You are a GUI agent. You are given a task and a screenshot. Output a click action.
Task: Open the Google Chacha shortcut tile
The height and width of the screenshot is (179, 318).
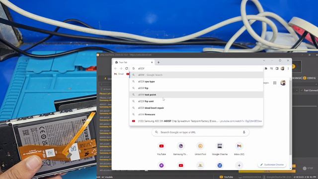(x=220, y=149)
